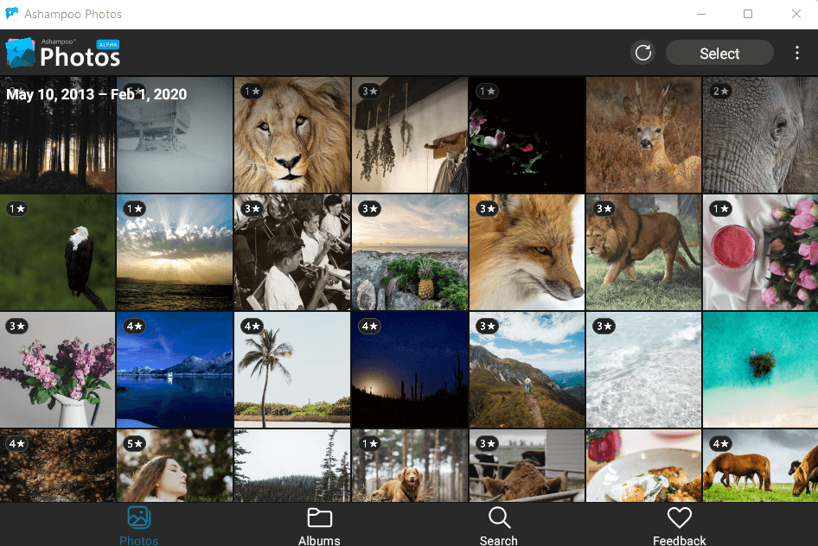Click the 1-star badge on the pink smoothie photo
The width and height of the screenshot is (818, 546).
pos(720,209)
